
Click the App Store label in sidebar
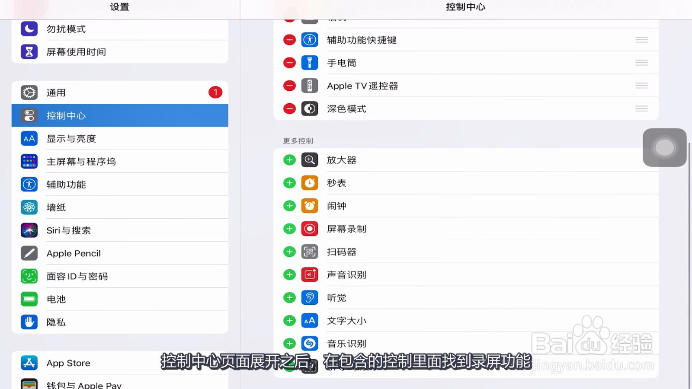pos(68,363)
